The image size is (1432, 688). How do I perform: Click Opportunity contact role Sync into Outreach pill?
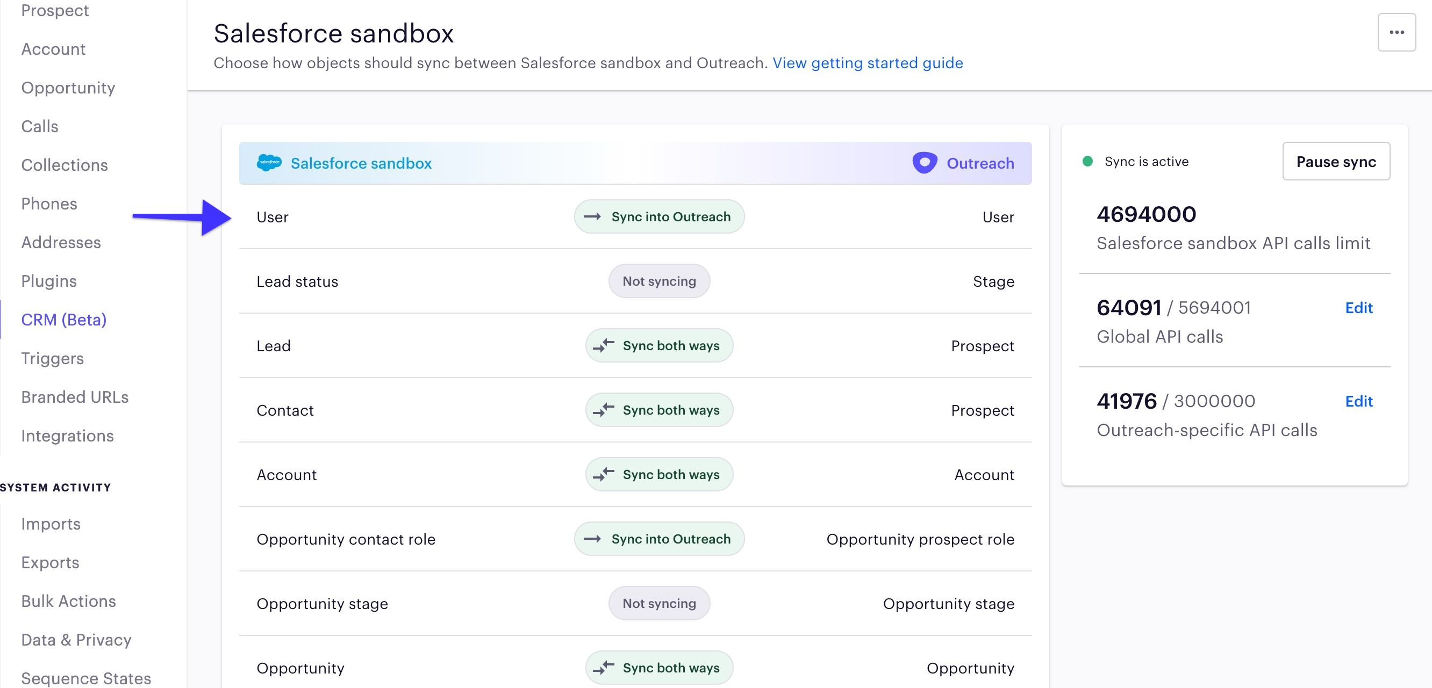point(658,539)
